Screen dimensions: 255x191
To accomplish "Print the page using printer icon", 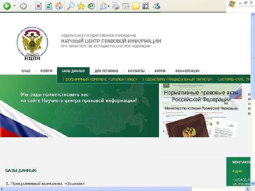I will [x=116, y=6].
